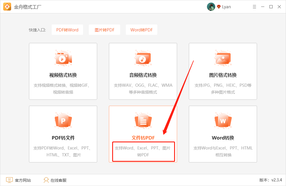Click the Lyan username
The width and height of the screenshot is (286, 186).
tap(227, 6)
